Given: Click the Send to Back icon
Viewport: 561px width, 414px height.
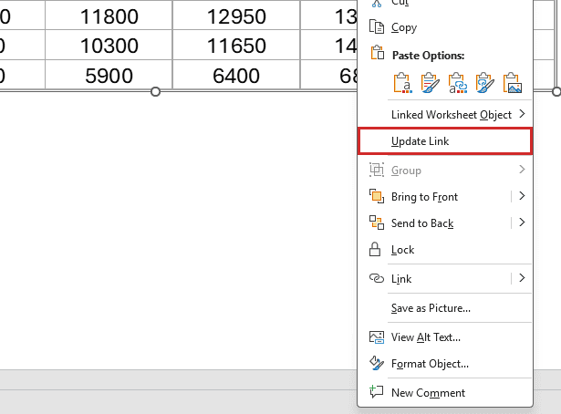Looking at the screenshot, I should 377,223.
